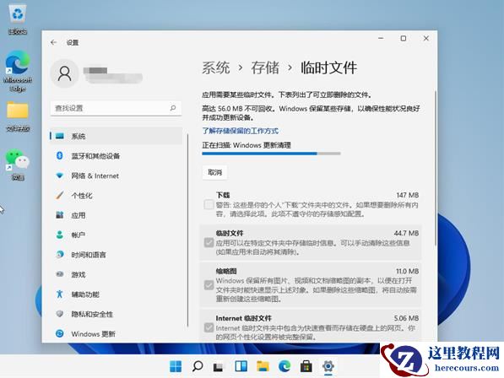Image resolution: width=504 pixels, height=378 pixels.
Task: Go to 存储 in the breadcrumb
Action: click(265, 67)
